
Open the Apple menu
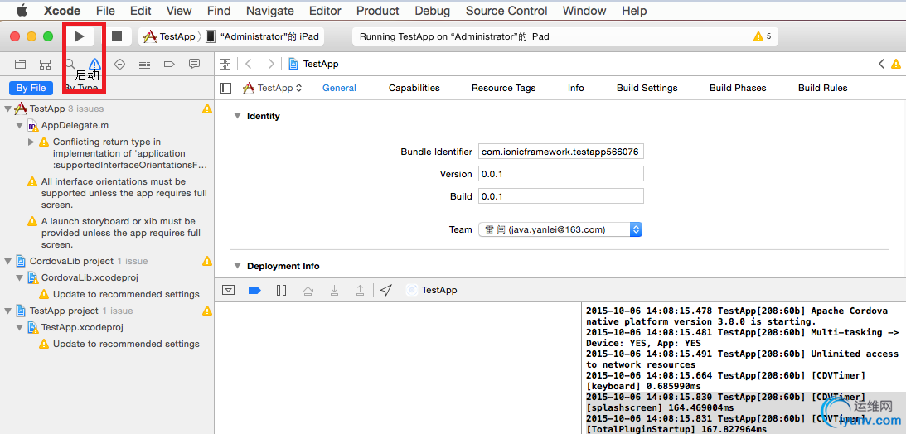pos(22,11)
